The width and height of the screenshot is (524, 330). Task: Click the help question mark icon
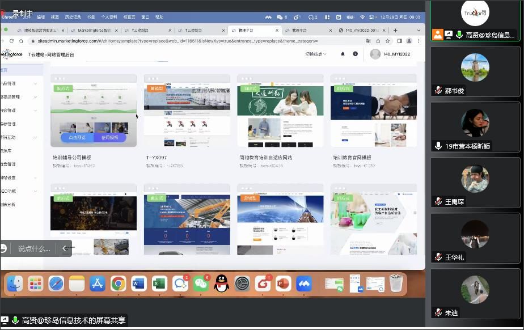click(x=356, y=54)
